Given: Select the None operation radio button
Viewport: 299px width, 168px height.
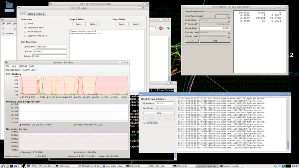Looking at the screenshot, I should [25, 24].
